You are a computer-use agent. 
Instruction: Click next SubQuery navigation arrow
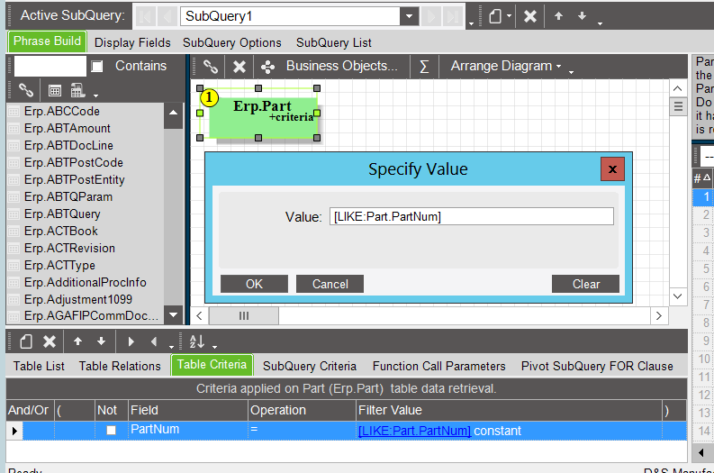[x=430, y=17]
